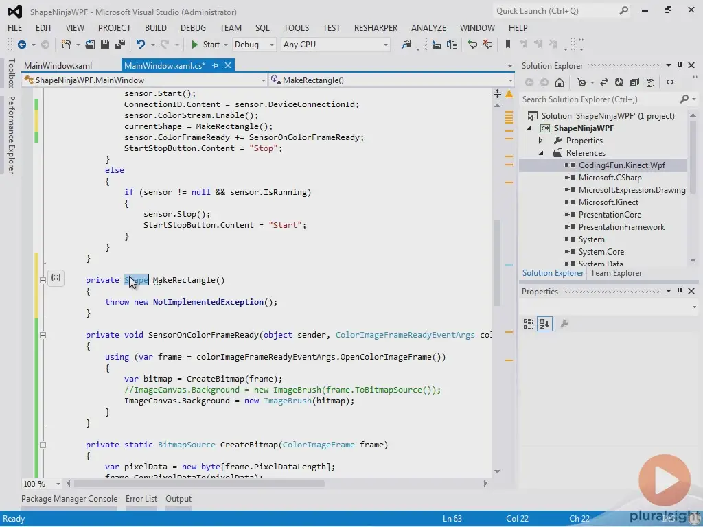Switch to the Team Explorer tab
The height and width of the screenshot is (527, 703).
pyautogui.click(x=616, y=273)
